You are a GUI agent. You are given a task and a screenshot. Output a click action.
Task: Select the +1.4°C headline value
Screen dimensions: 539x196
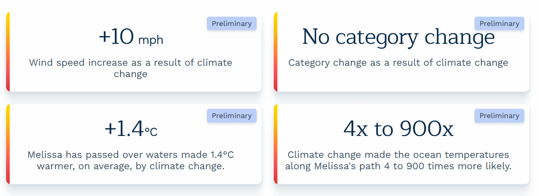131,130
